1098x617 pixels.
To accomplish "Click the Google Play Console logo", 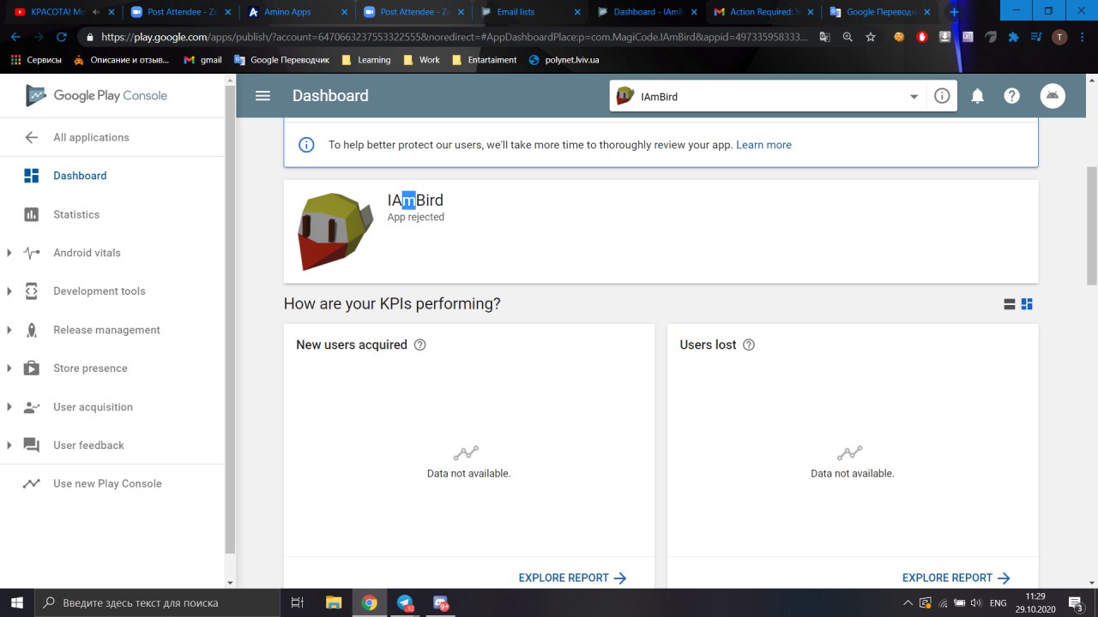I will tap(96, 95).
